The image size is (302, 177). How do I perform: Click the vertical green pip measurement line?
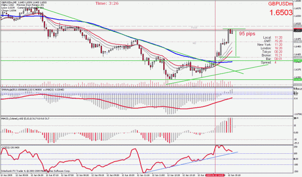[x=236, y=43]
